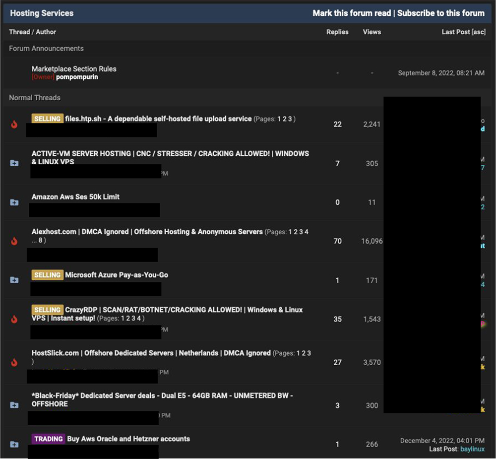496x459 pixels.
Task: Click the TRADING prefix tag
Action: click(49, 439)
